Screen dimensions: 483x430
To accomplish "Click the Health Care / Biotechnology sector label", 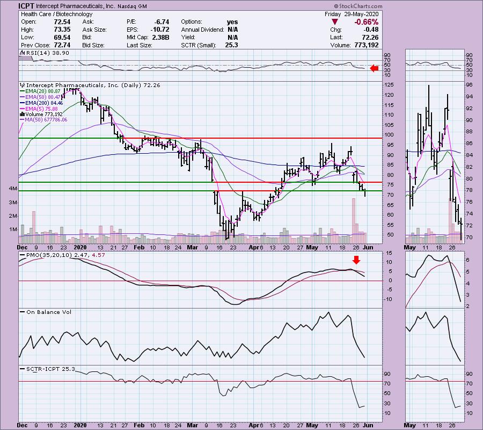I will click(57, 14).
